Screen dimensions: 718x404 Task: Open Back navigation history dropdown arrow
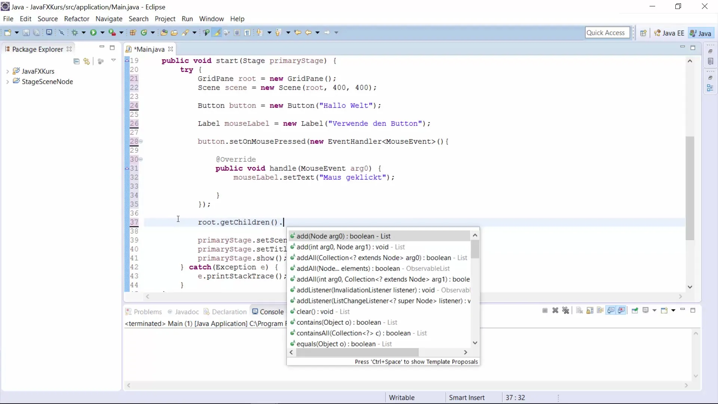click(317, 33)
